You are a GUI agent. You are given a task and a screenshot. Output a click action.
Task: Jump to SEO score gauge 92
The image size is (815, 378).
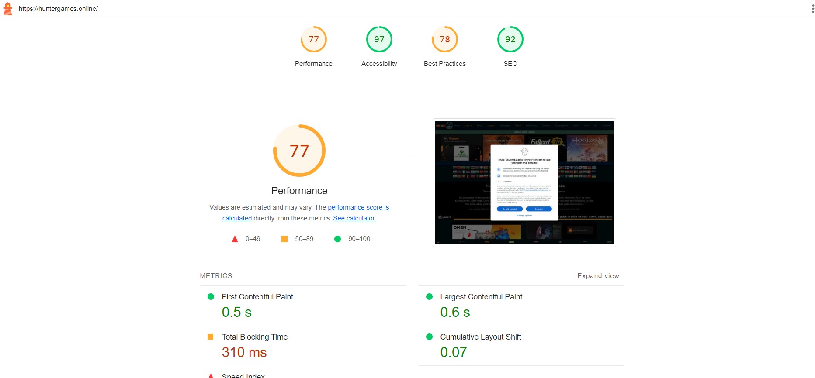(x=510, y=39)
